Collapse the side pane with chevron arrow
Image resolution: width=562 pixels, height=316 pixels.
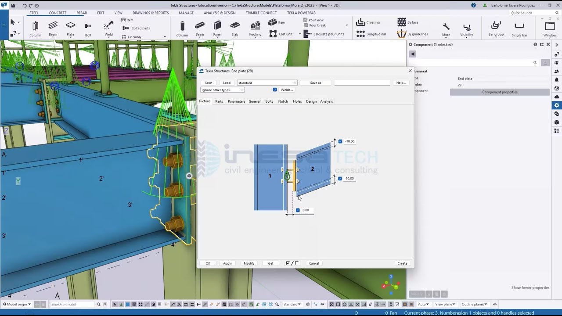click(557, 45)
